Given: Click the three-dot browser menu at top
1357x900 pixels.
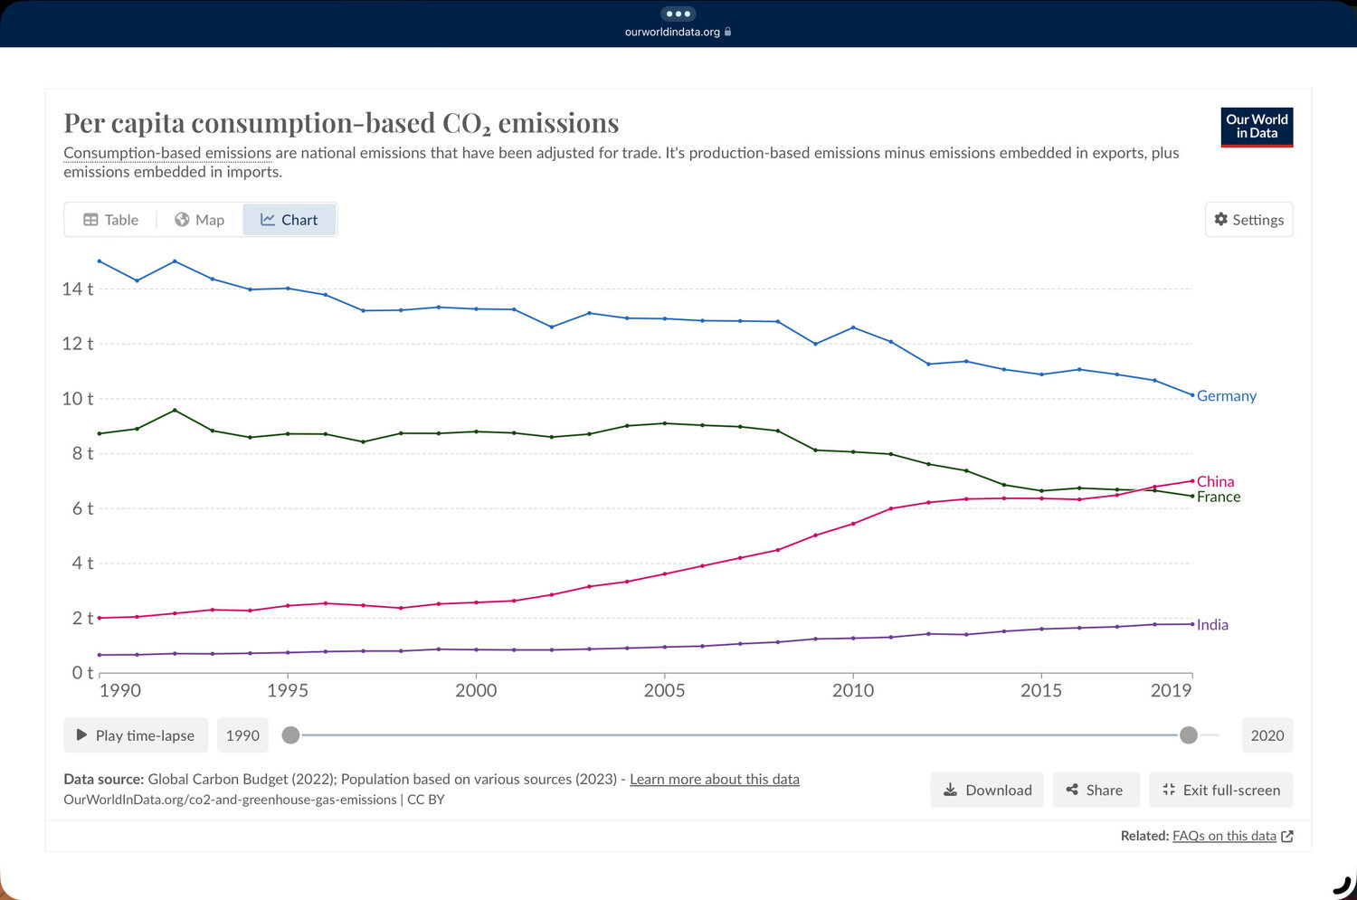Looking at the screenshot, I should 678,14.
